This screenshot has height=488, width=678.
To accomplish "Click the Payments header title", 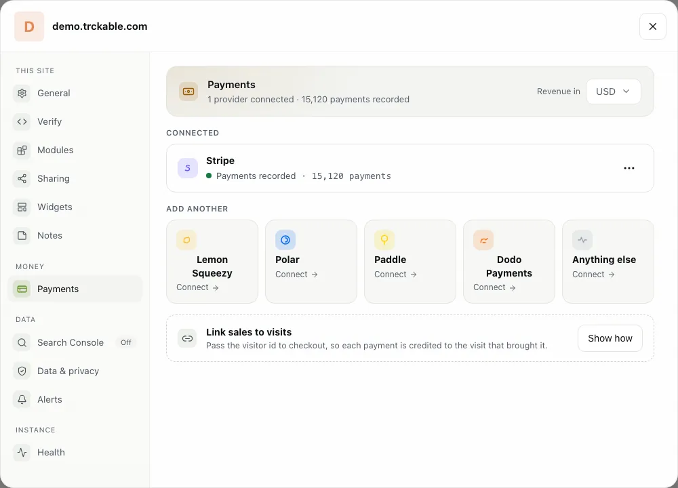I will click(231, 85).
